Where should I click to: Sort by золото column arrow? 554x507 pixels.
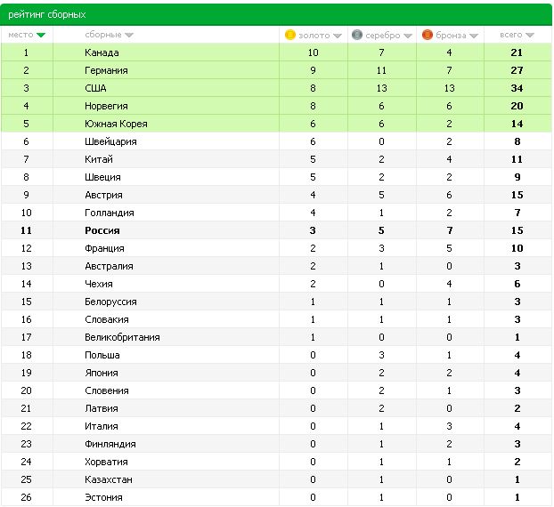tap(338, 36)
